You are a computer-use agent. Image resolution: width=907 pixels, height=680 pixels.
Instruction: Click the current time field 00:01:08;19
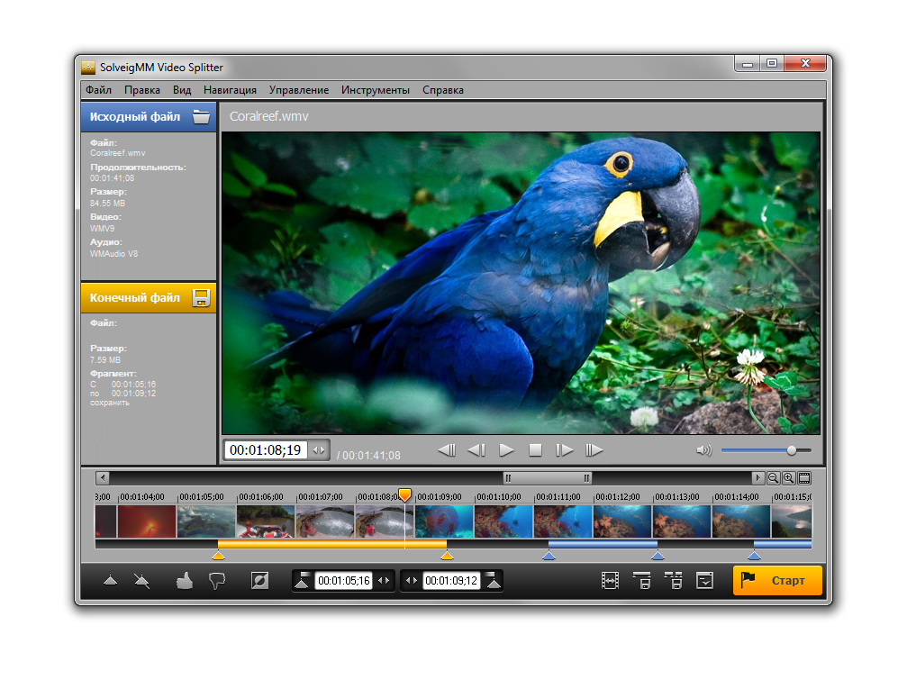pos(265,449)
